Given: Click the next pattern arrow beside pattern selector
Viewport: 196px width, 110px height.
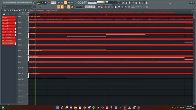Looking at the screenshot, I should click(96, 7).
